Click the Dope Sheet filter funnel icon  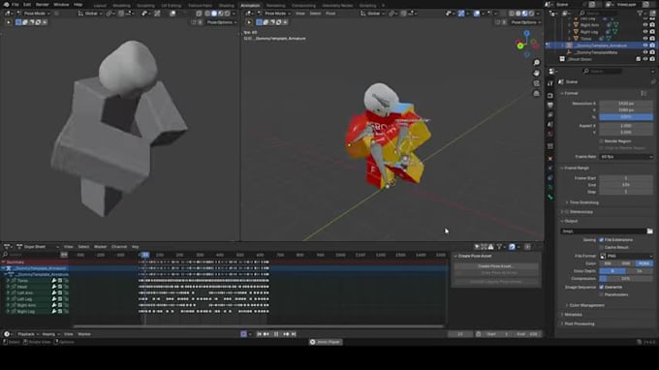pos(499,247)
